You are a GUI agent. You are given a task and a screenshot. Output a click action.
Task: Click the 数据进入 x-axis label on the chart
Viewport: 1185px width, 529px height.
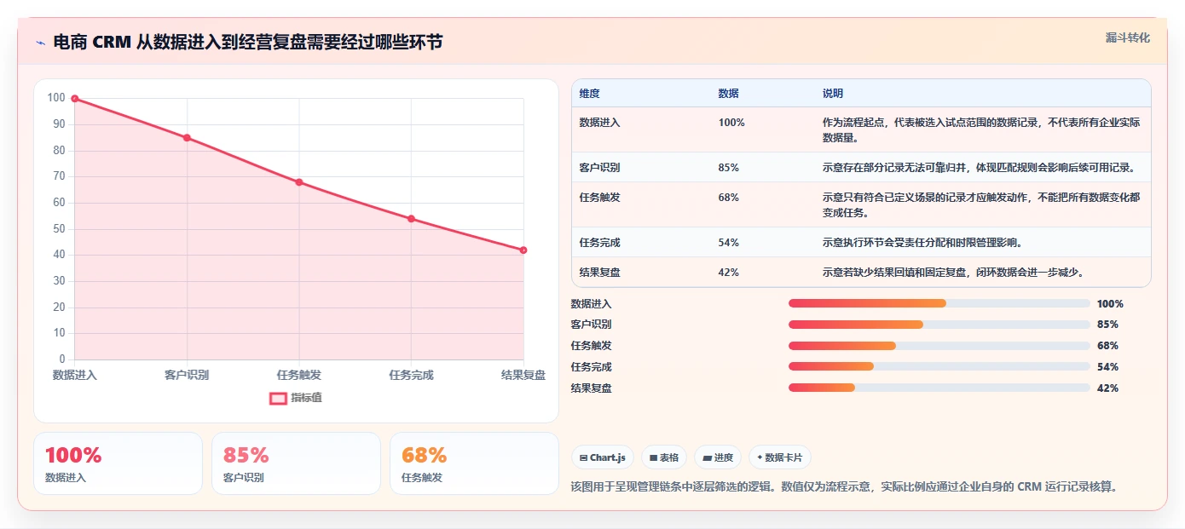pos(75,375)
